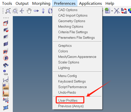Screen dimensions: 131x112
Task: Click the blue surface patch icon
Action: point(6,107)
